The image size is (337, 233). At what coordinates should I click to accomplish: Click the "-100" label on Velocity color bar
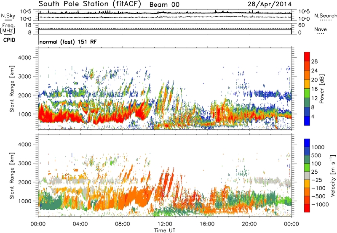click(318, 188)
